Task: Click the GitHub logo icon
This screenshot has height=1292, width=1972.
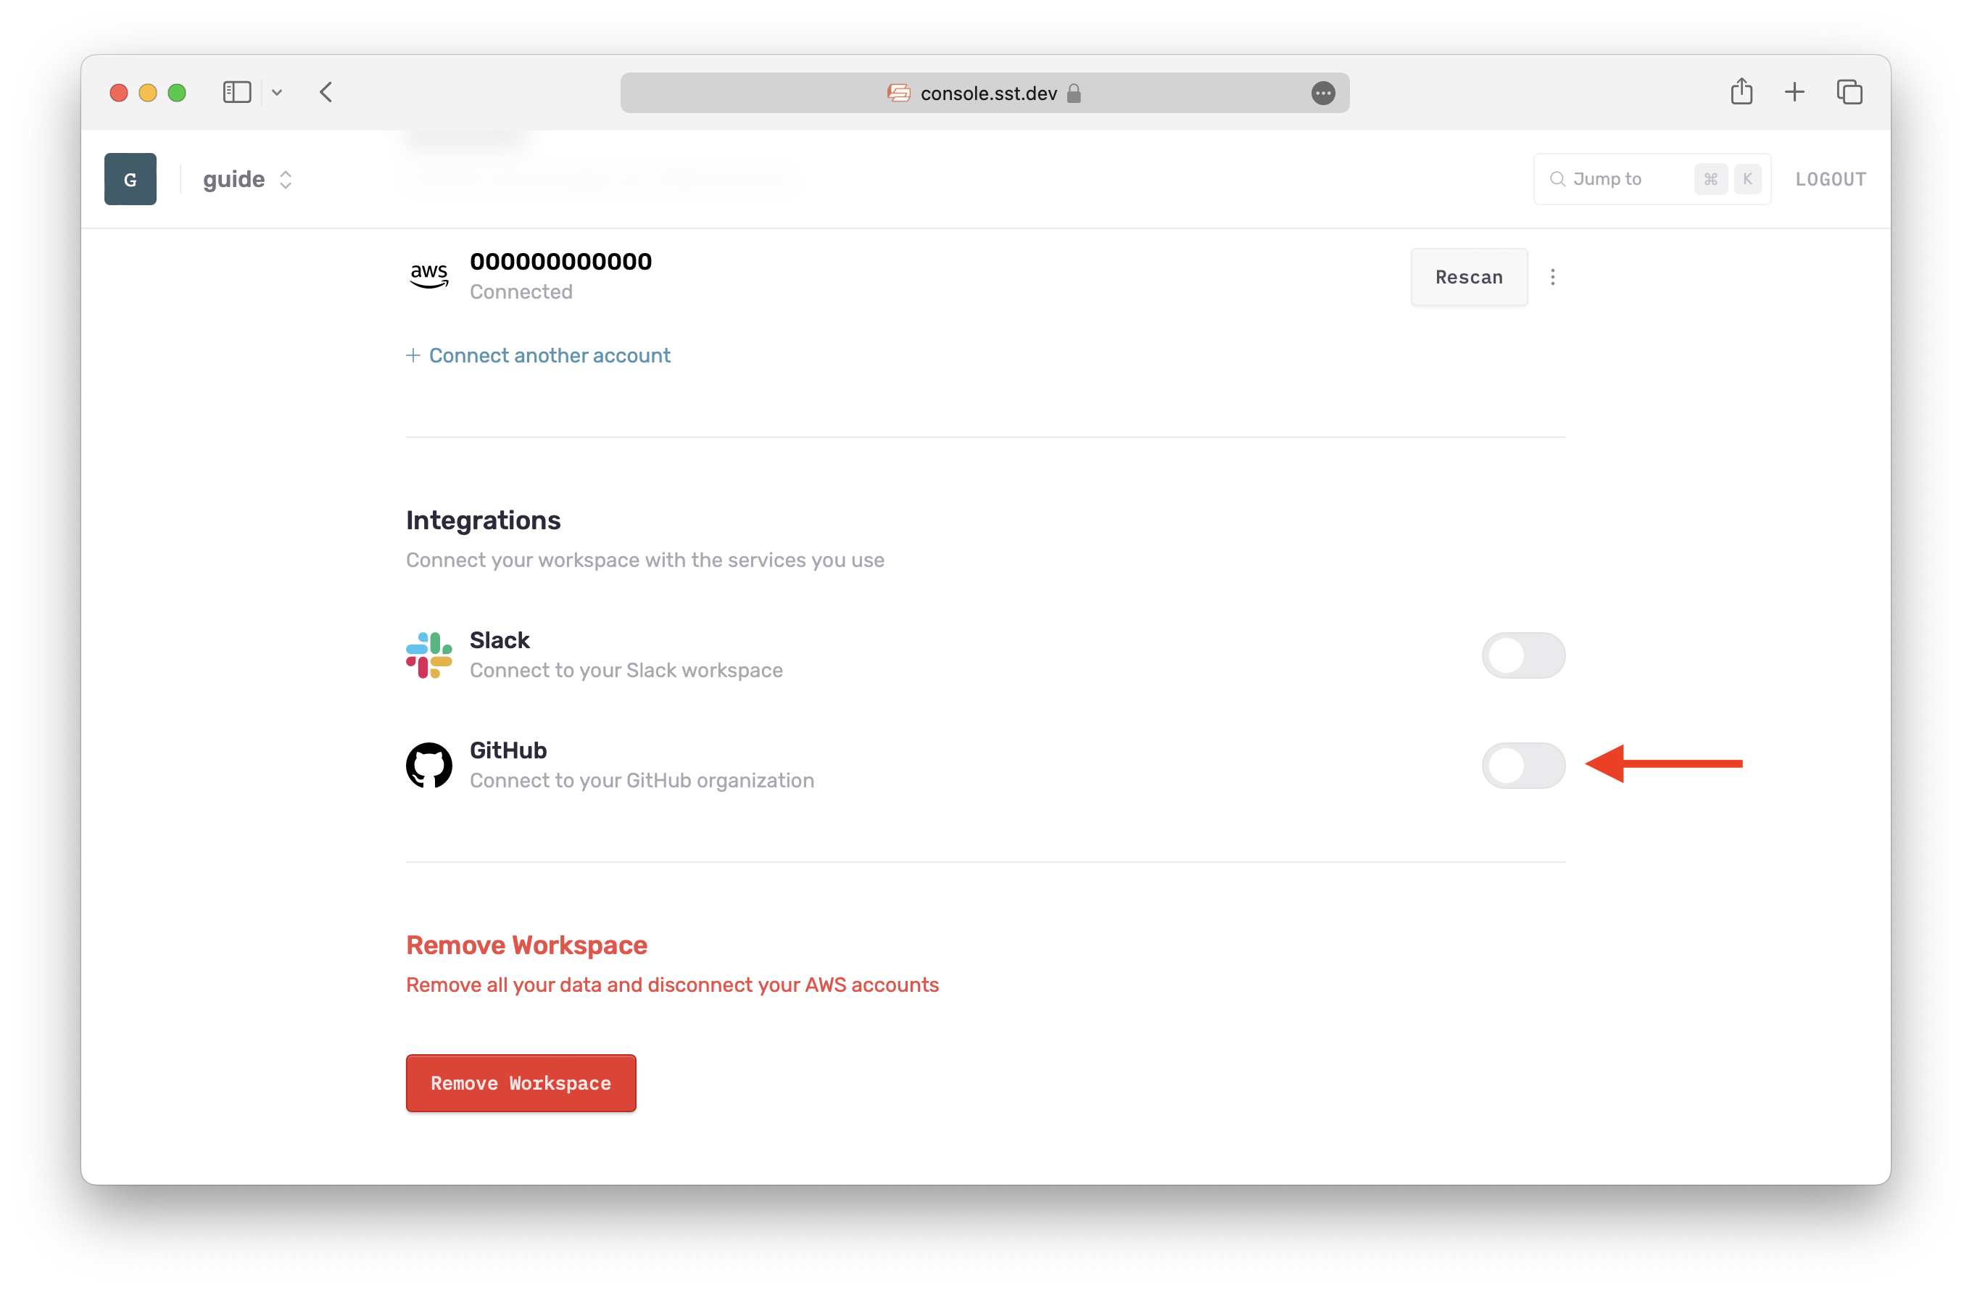Action: [428, 764]
